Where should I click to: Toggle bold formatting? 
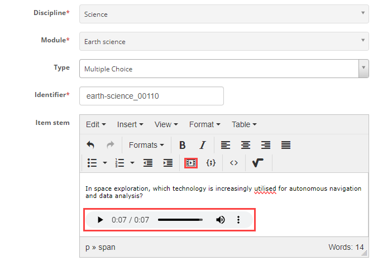pos(182,145)
